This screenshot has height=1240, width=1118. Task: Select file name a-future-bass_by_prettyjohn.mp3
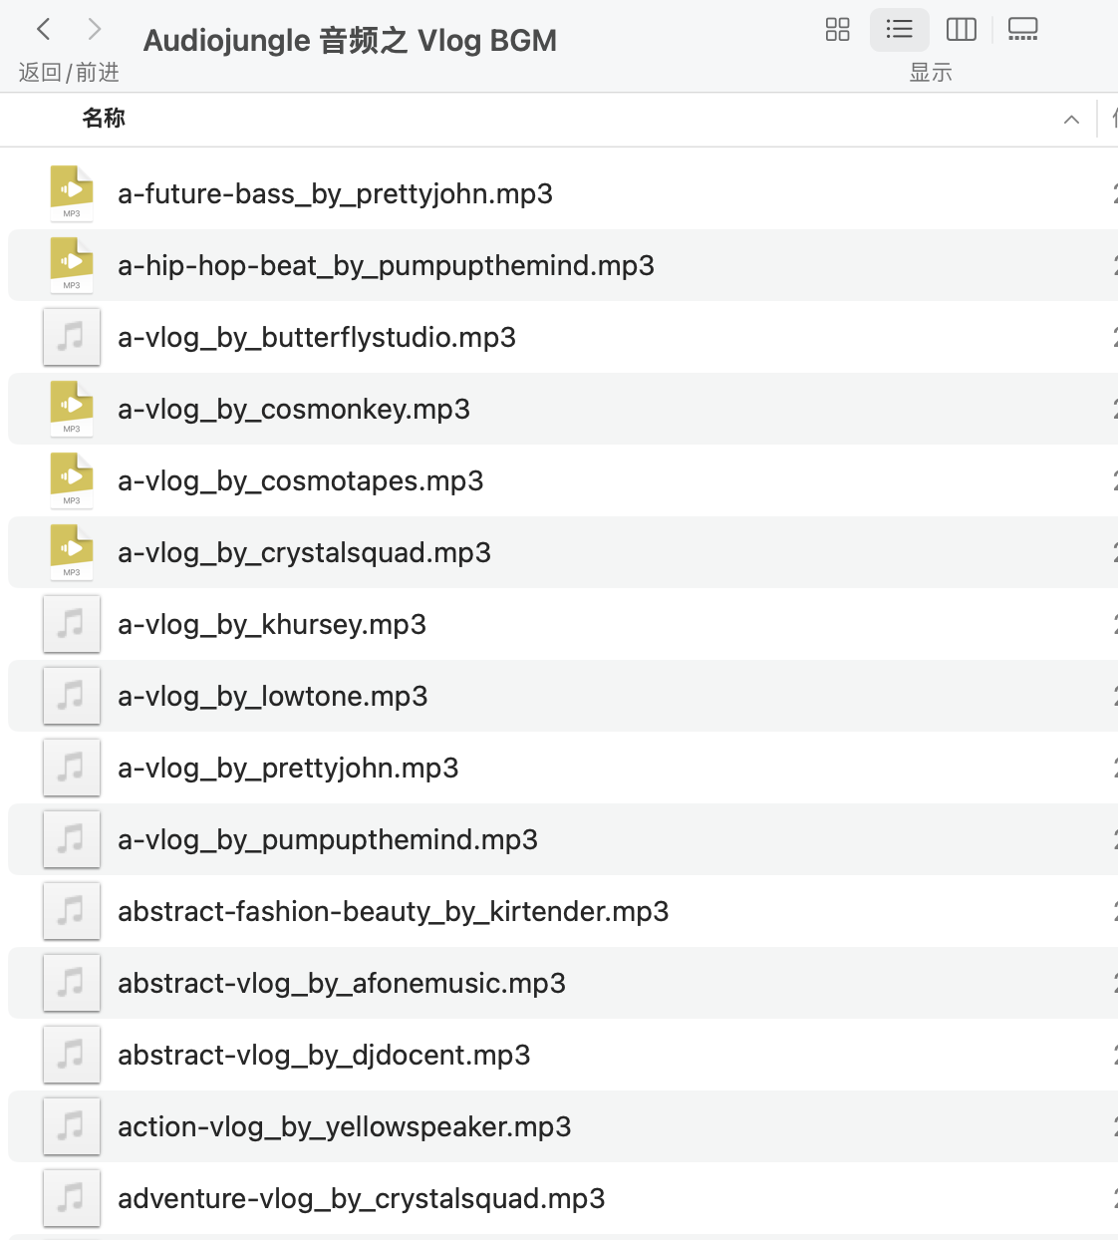click(335, 193)
